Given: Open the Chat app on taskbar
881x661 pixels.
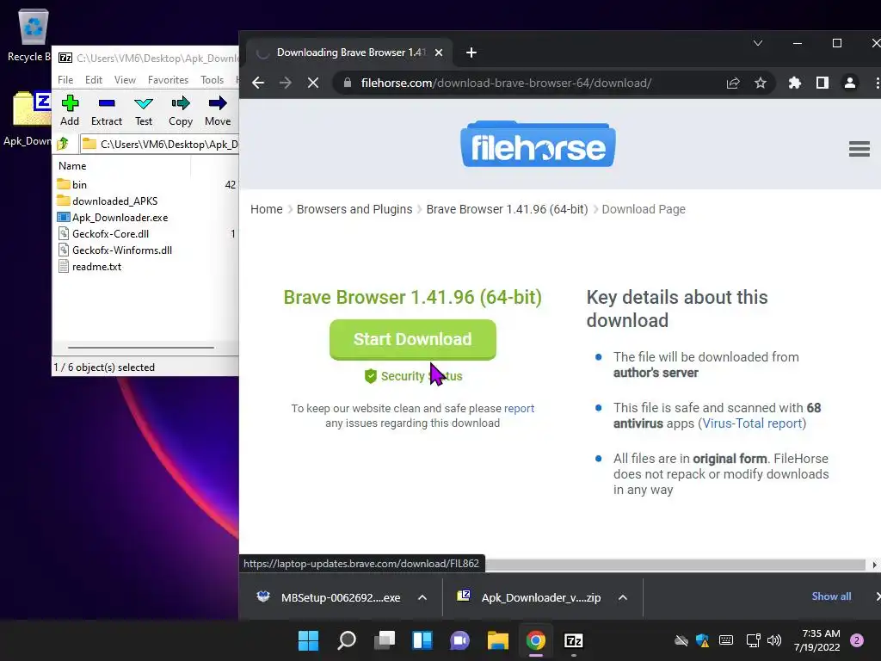Looking at the screenshot, I should click(459, 640).
